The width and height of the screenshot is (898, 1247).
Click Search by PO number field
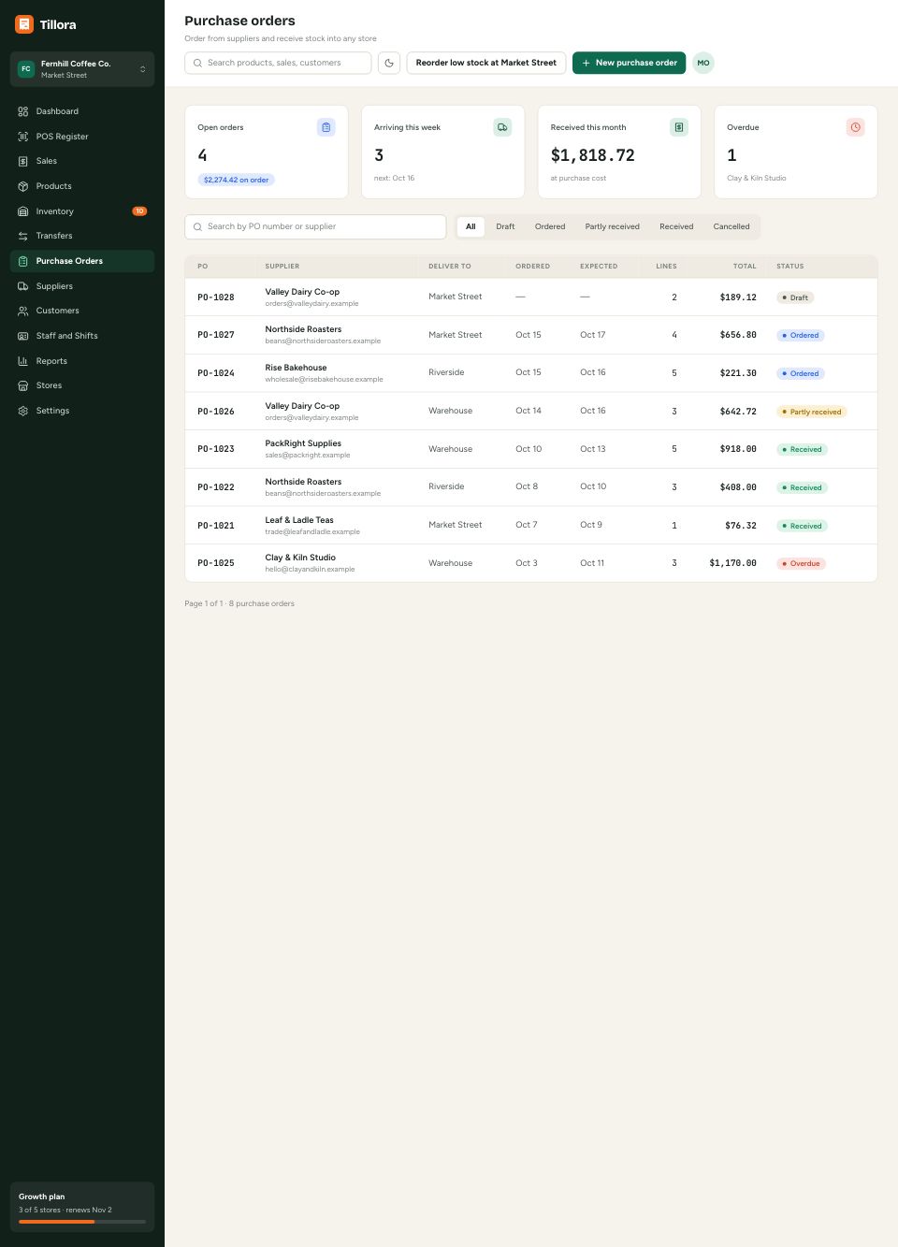[x=315, y=226]
